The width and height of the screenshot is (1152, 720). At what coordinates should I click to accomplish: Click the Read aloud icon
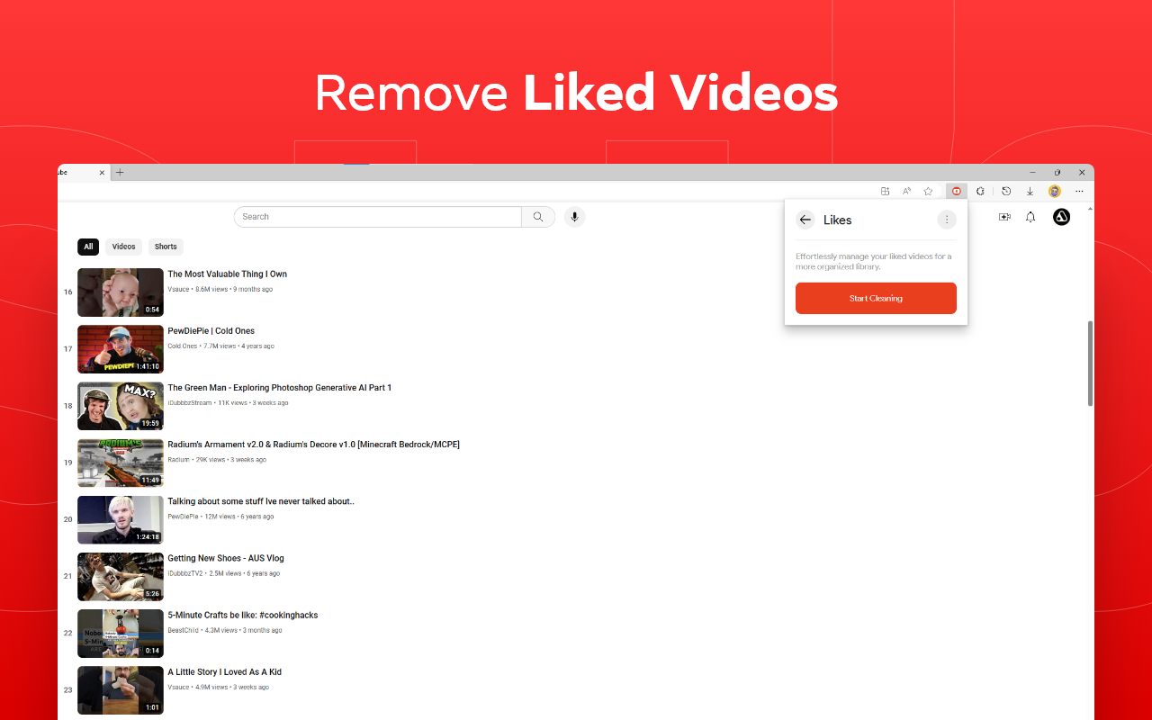(906, 191)
